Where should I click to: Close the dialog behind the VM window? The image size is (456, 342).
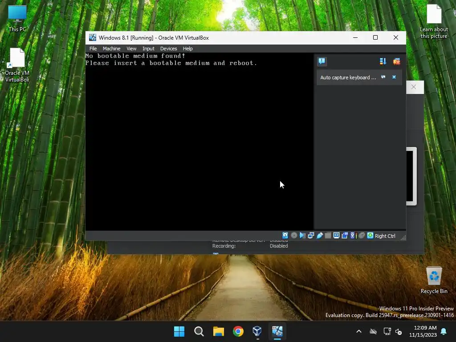414,87
